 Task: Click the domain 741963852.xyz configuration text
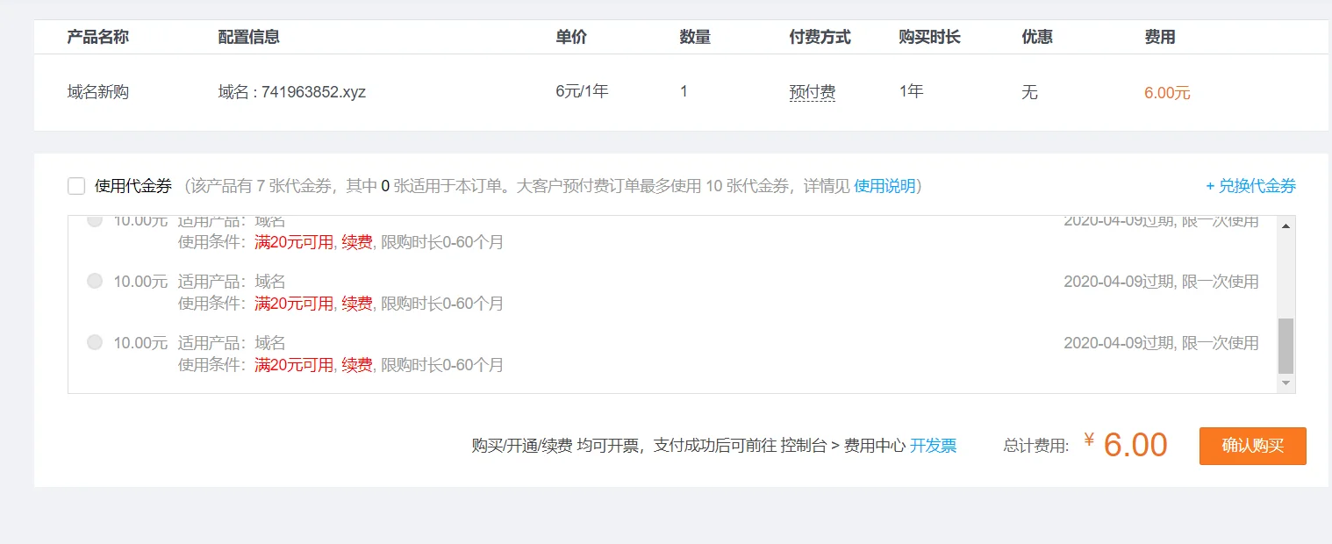[292, 92]
